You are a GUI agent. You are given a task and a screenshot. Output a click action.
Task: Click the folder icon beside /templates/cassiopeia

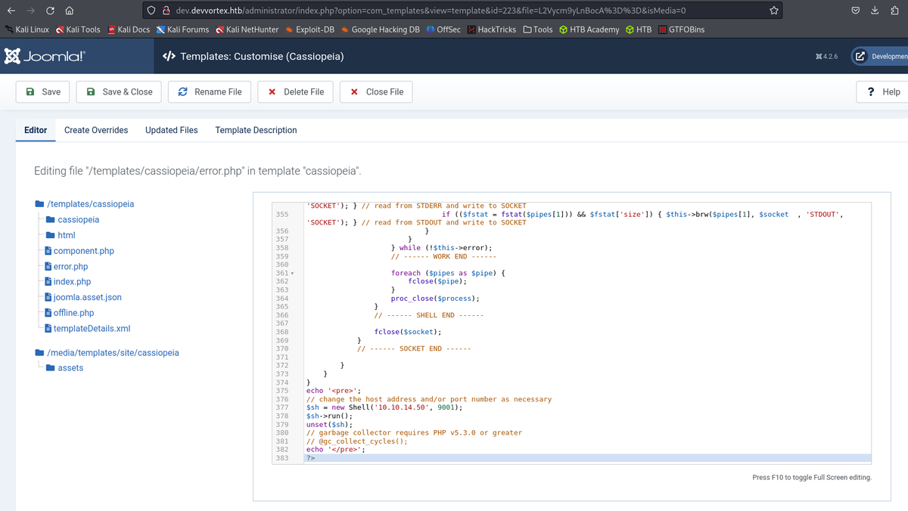pos(40,204)
